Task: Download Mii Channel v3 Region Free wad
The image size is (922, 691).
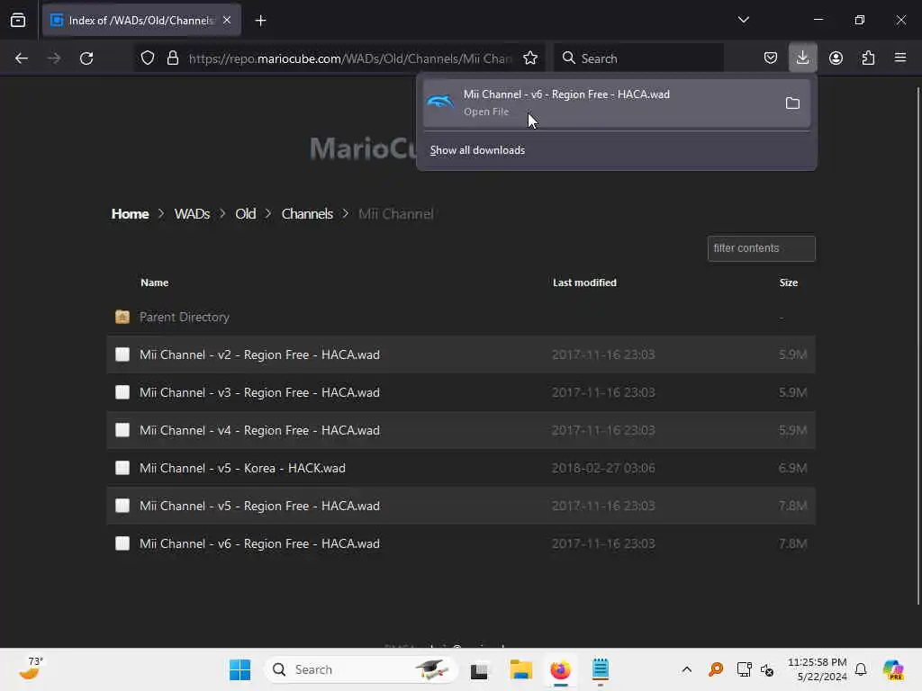Action: (259, 392)
